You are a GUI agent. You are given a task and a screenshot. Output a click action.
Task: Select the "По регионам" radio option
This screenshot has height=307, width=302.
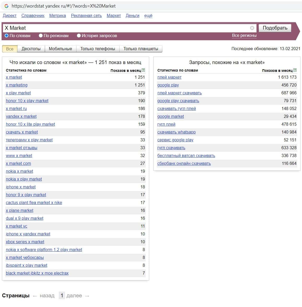41,36
